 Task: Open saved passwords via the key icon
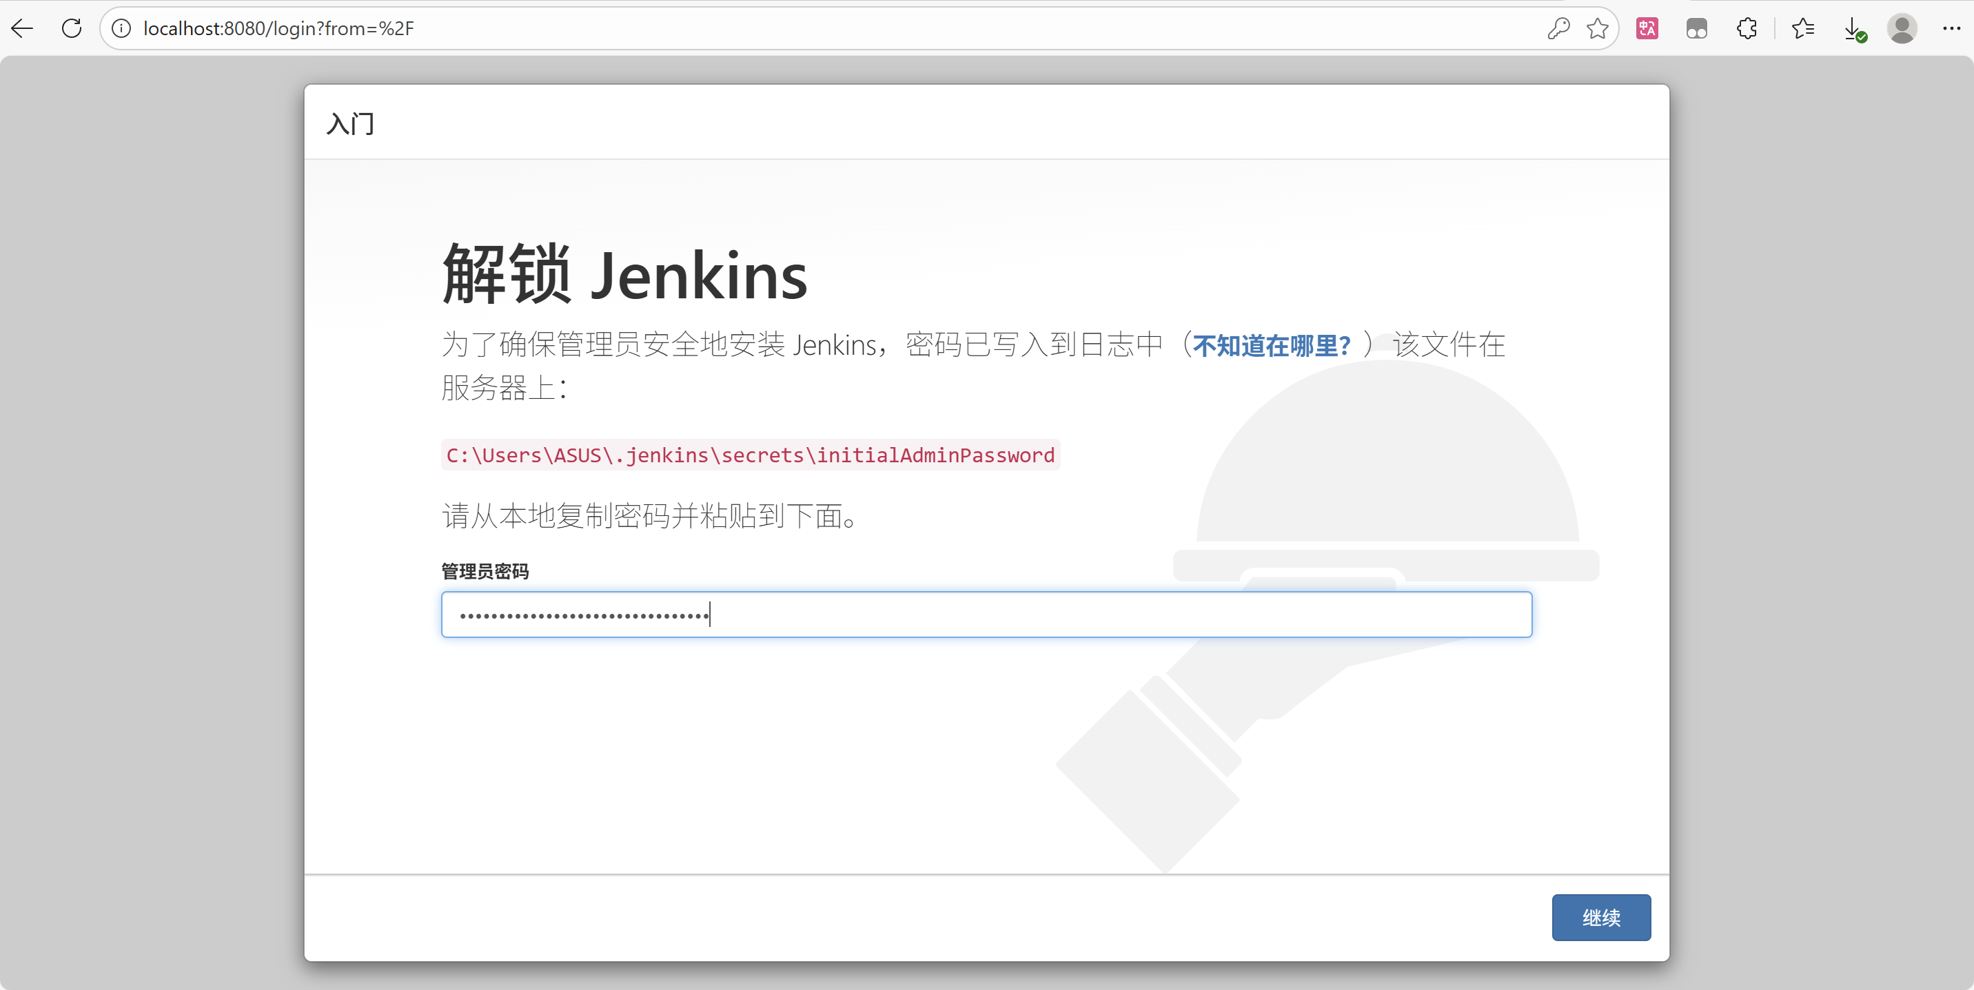[x=1558, y=28]
